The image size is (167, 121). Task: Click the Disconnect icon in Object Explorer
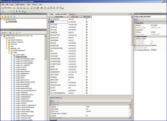click(x=10, y=33)
